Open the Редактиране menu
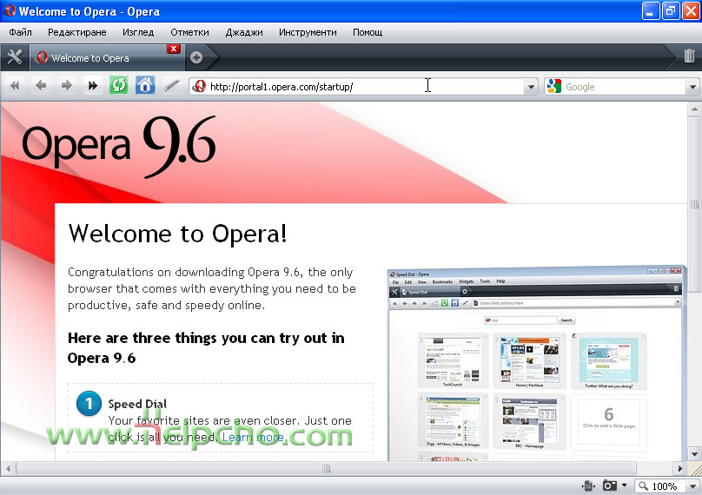702x495 pixels. click(x=77, y=32)
